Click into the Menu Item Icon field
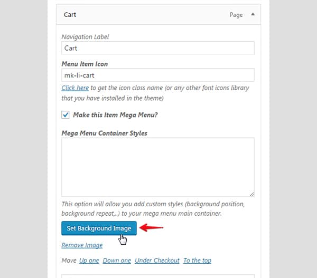This screenshot has width=317, height=278. pyautogui.click(x=158, y=75)
